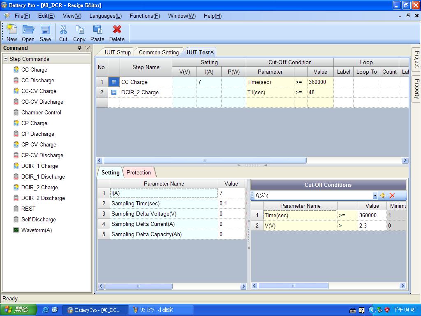Image resolution: width=421 pixels, height=316 pixels.
Task: Open the File menu
Action: click(22, 16)
